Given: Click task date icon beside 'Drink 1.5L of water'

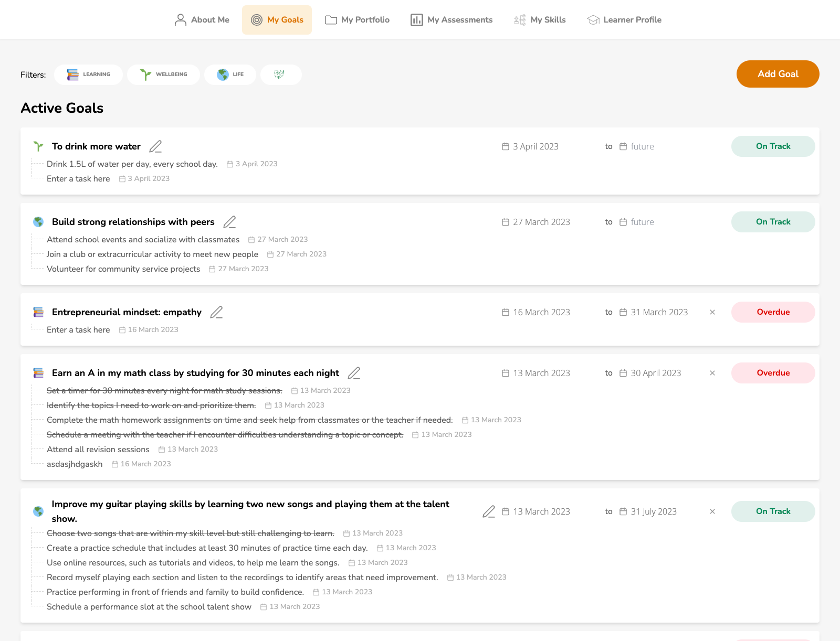Looking at the screenshot, I should pyautogui.click(x=230, y=164).
